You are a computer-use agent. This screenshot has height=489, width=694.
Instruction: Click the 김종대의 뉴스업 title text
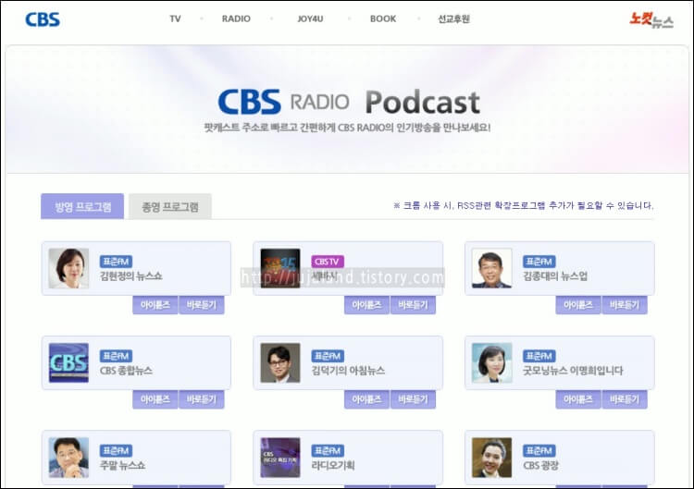point(555,275)
